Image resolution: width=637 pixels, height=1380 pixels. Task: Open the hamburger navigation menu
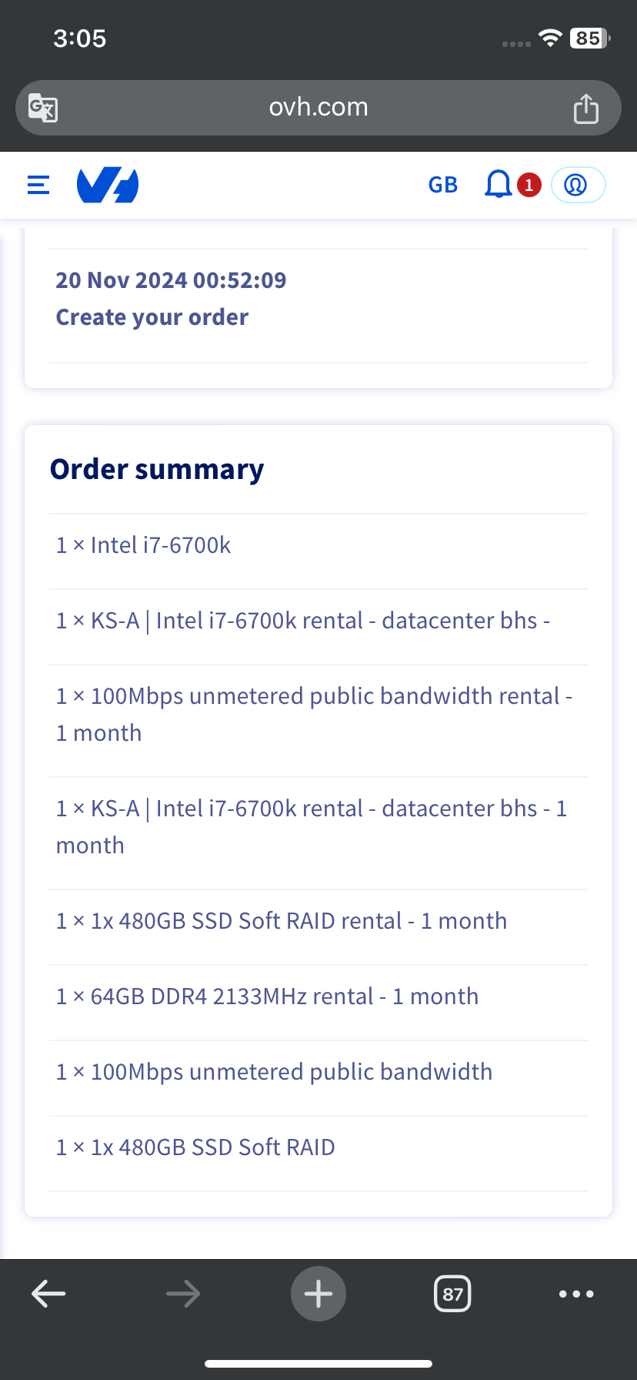point(38,185)
